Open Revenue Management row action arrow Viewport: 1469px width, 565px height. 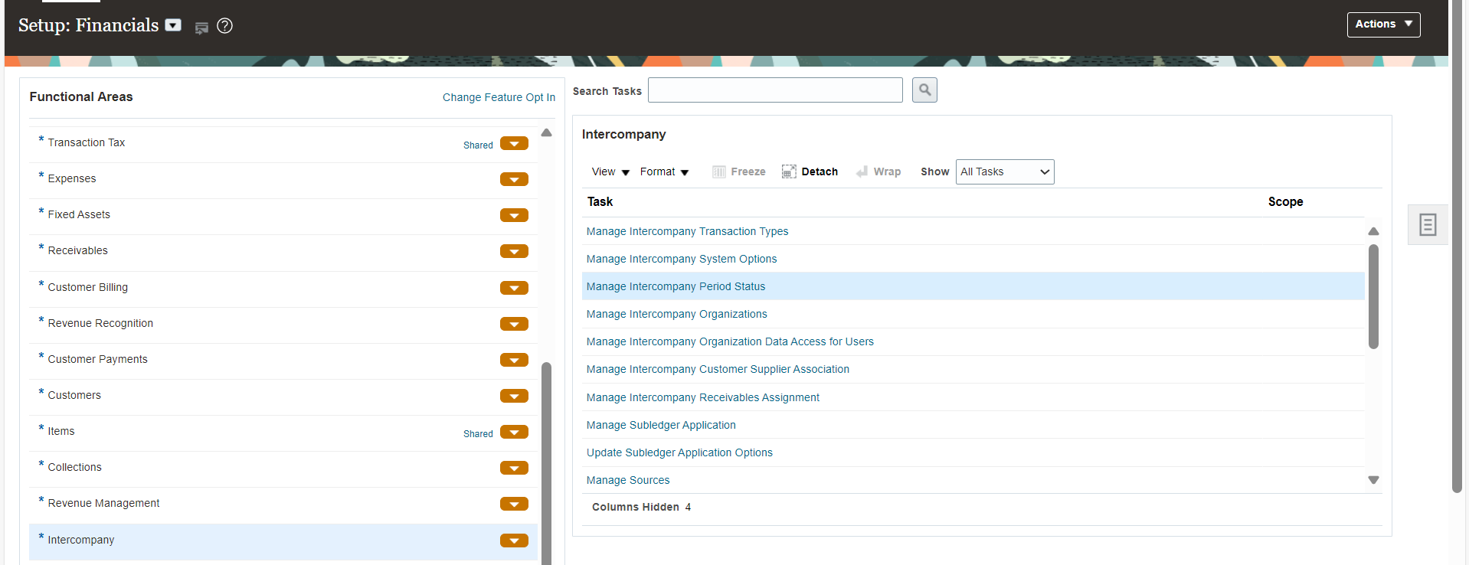pos(514,504)
